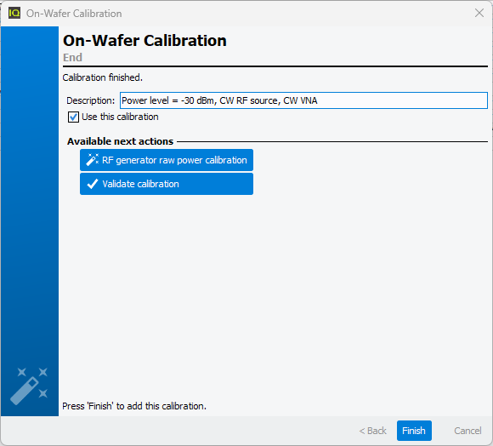Click the wizard wand graphic in blue sidebar
493x446 pixels.
(x=29, y=386)
